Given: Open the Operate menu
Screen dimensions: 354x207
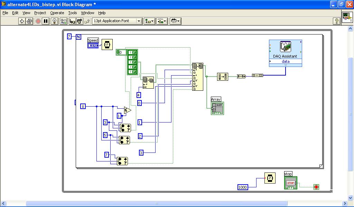Looking at the screenshot, I should click(x=57, y=13).
